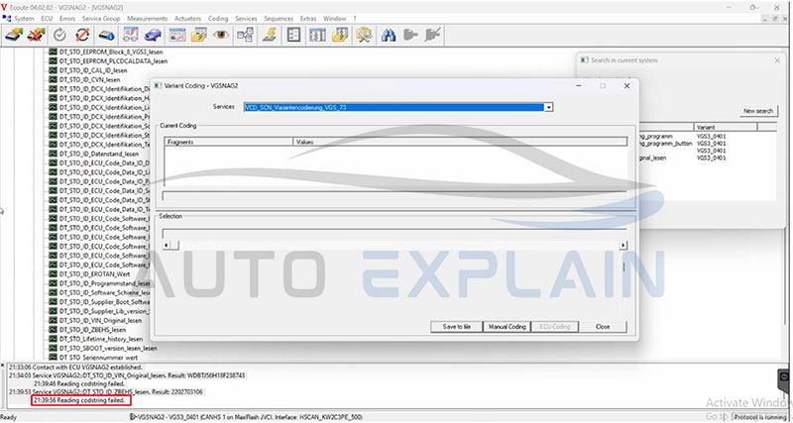Image resolution: width=793 pixels, height=423 pixels.
Task: Click the lightning bolt flash icon
Action: click(269, 35)
